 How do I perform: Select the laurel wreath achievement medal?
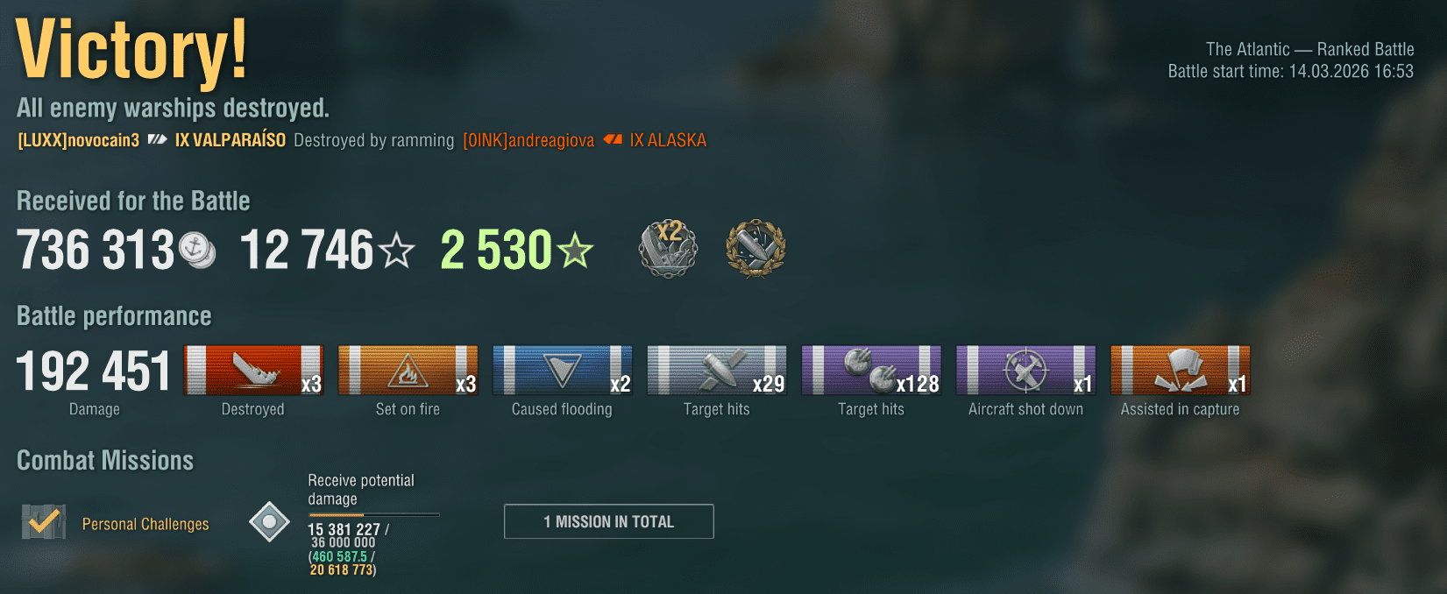click(755, 249)
